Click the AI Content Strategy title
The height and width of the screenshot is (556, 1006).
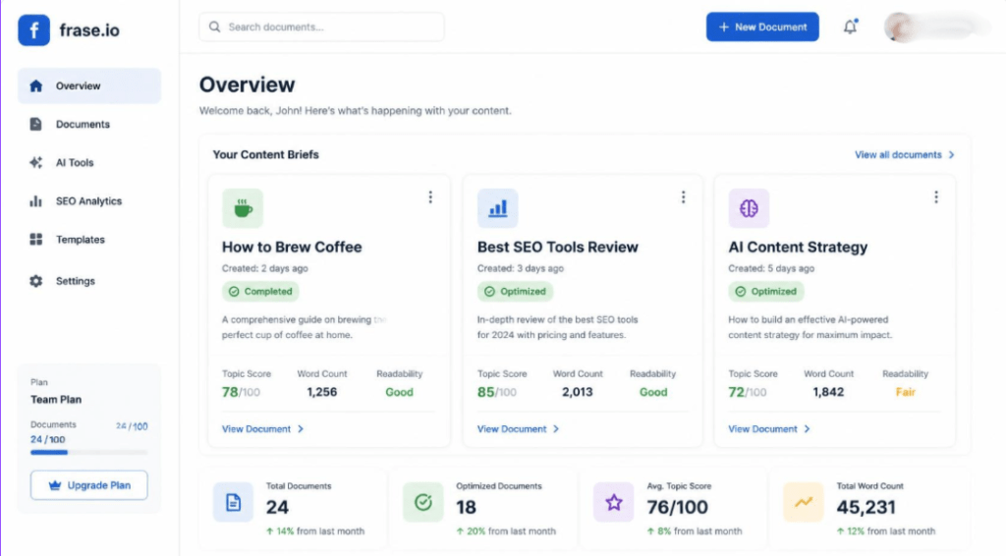tap(798, 247)
